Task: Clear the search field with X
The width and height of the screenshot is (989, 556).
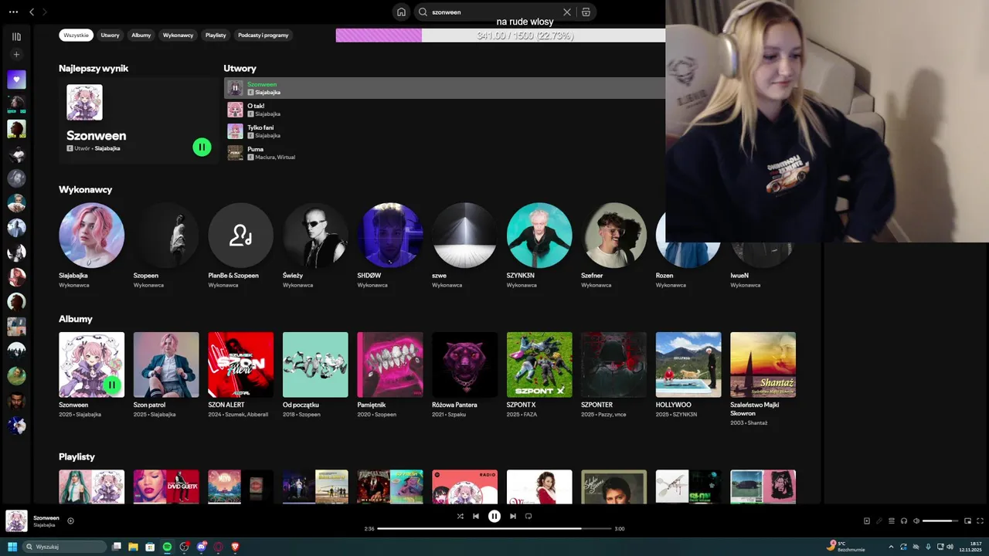Action: click(567, 12)
